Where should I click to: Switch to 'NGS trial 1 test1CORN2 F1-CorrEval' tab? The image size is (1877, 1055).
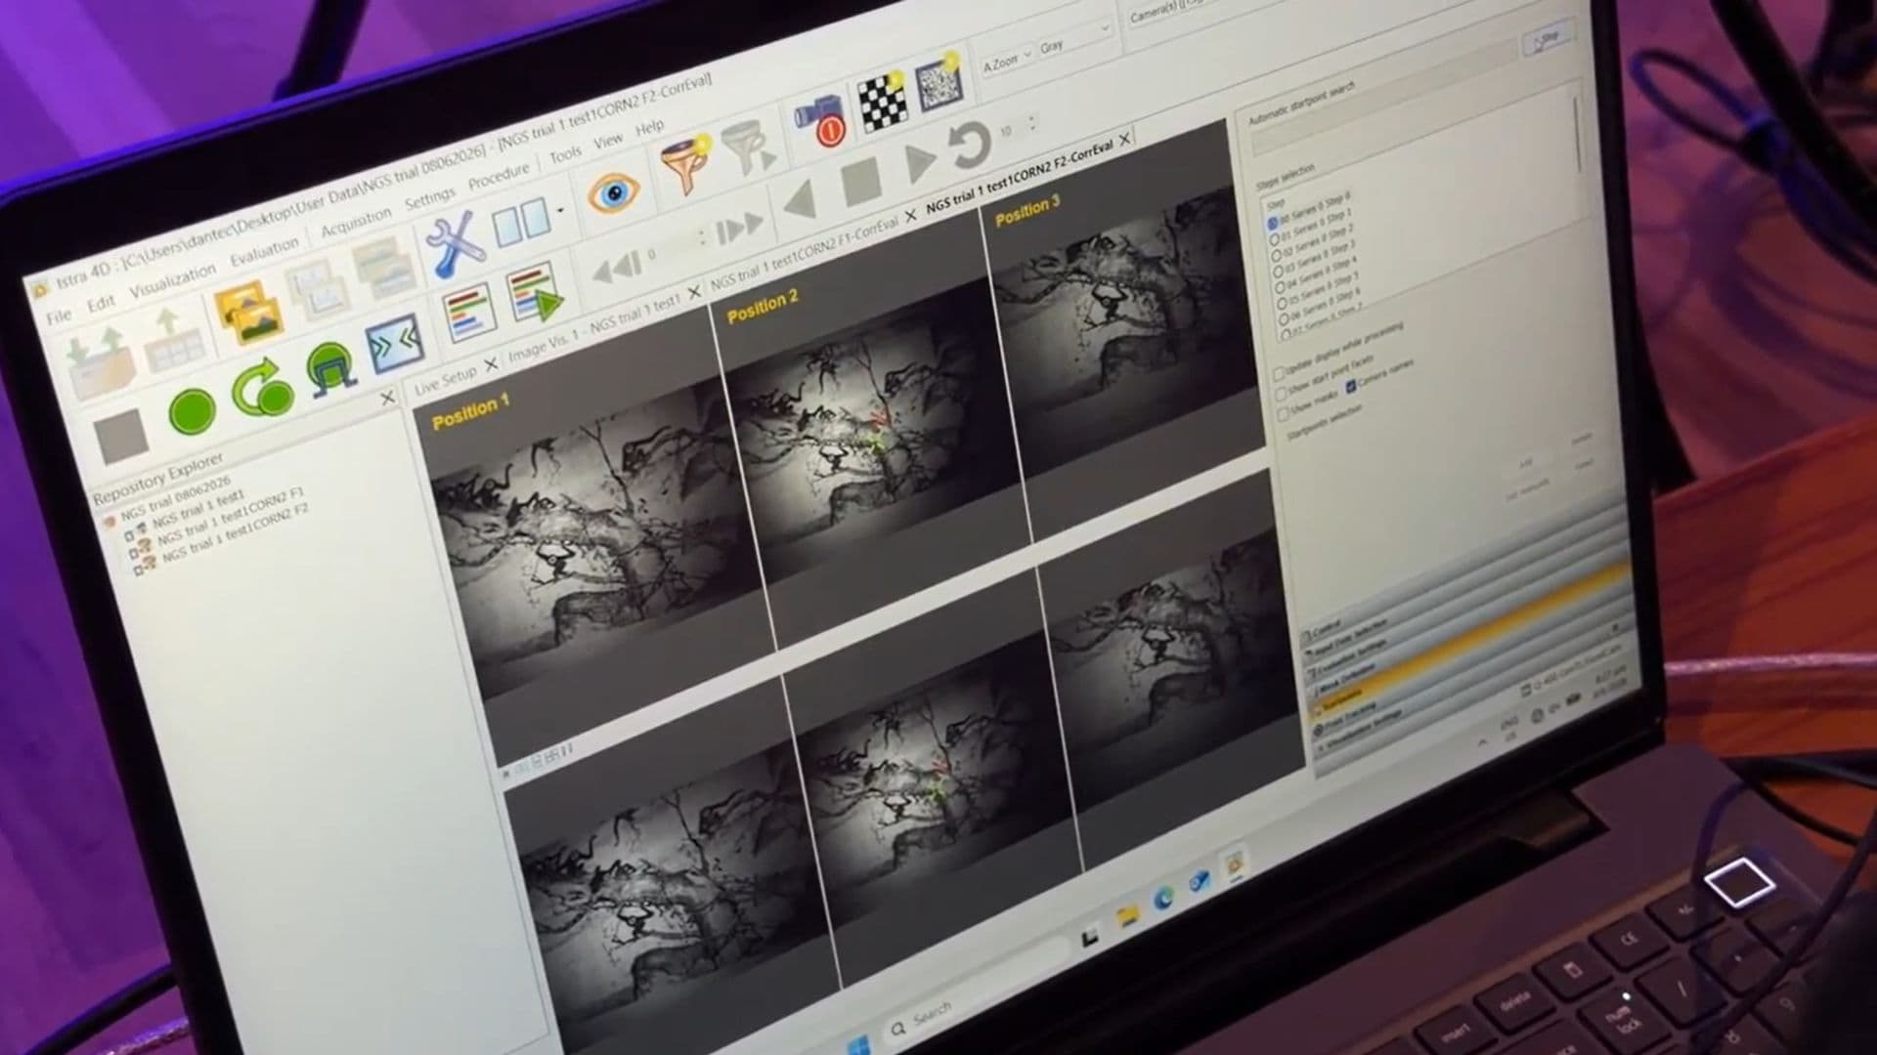(x=804, y=254)
